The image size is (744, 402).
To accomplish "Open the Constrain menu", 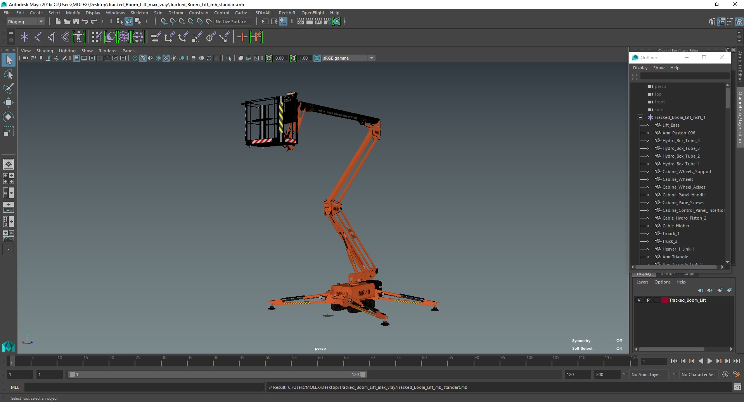I will click(198, 13).
